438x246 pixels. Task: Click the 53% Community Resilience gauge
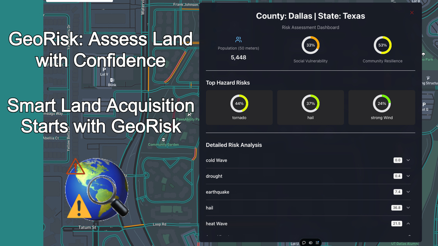pyautogui.click(x=383, y=45)
